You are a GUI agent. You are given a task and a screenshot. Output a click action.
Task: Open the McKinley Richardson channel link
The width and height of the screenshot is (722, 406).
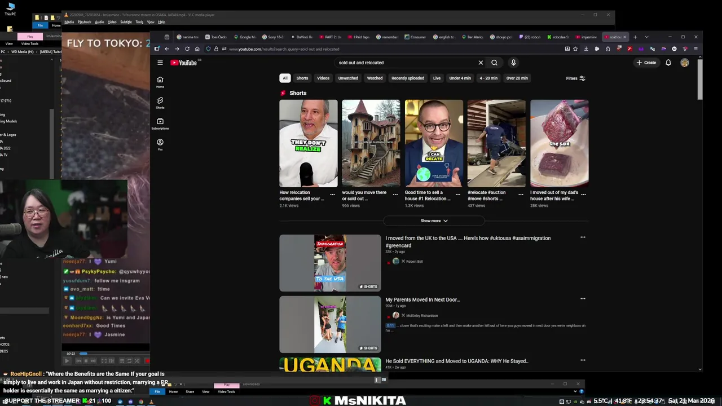coord(422,316)
